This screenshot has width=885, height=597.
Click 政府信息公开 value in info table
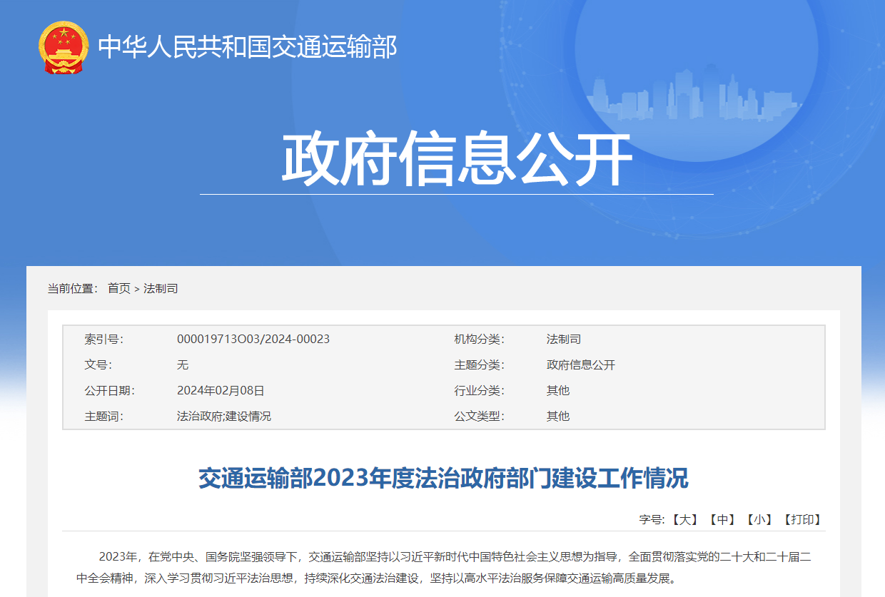pos(581,365)
